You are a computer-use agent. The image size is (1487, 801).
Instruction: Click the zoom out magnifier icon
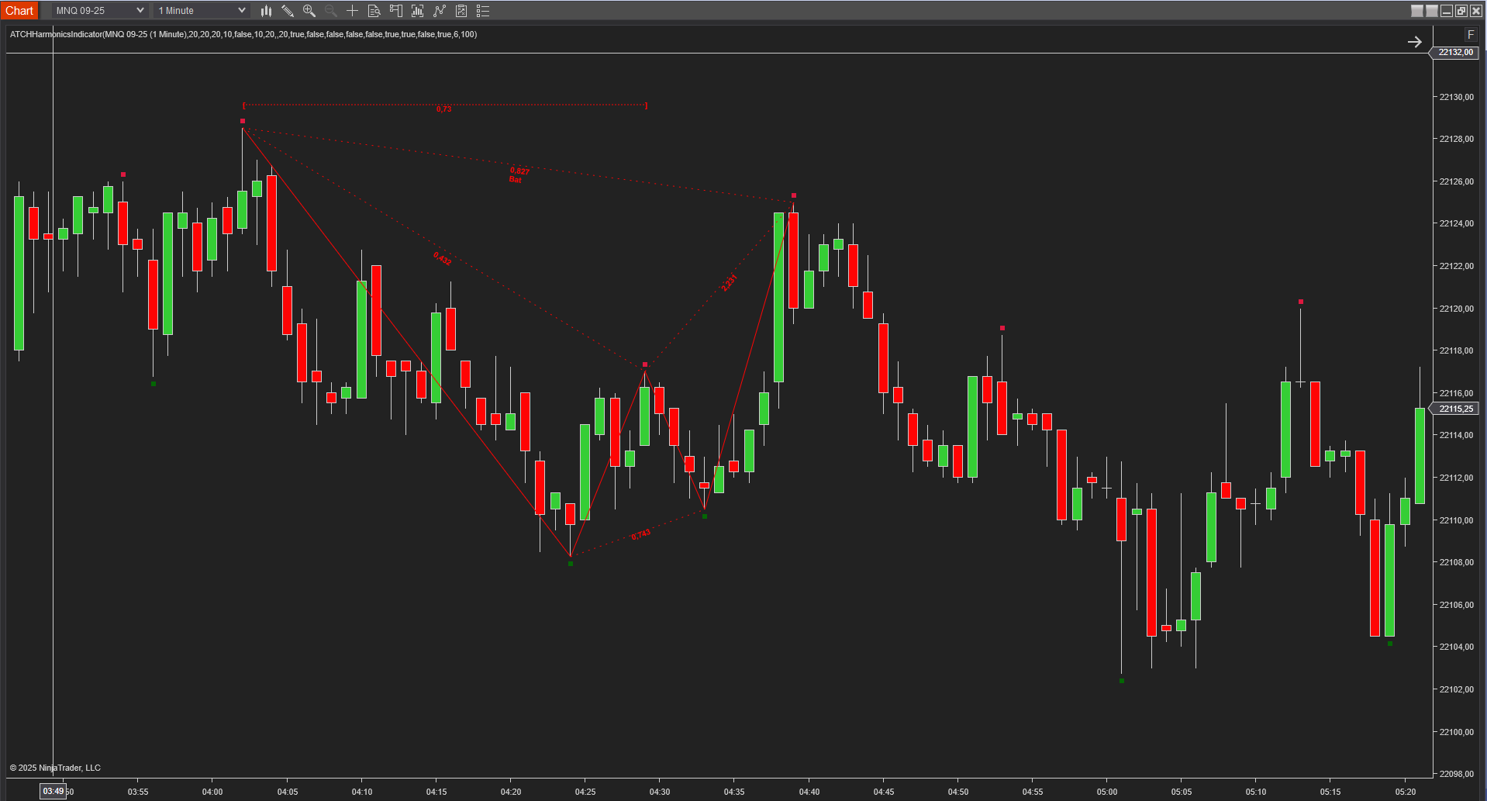click(x=331, y=11)
